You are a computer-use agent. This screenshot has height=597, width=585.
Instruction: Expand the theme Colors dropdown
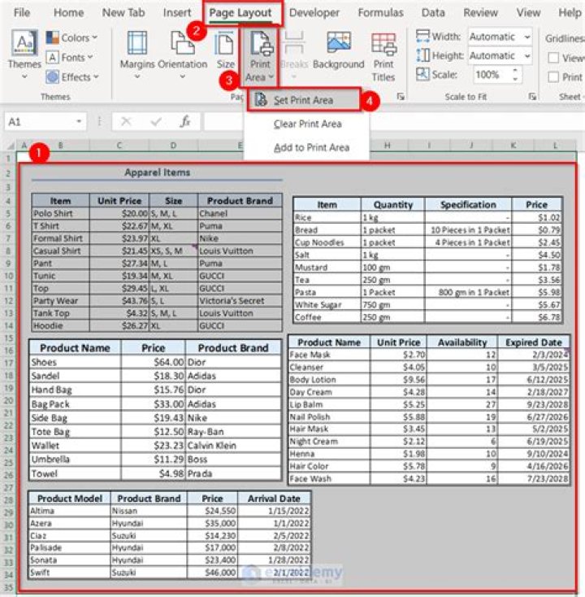pyautogui.click(x=71, y=37)
